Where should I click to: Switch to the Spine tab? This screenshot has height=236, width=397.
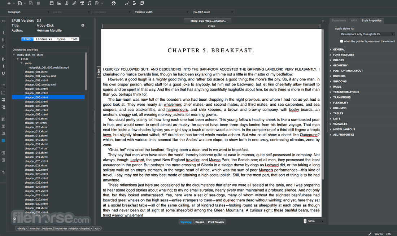[x=61, y=39]
